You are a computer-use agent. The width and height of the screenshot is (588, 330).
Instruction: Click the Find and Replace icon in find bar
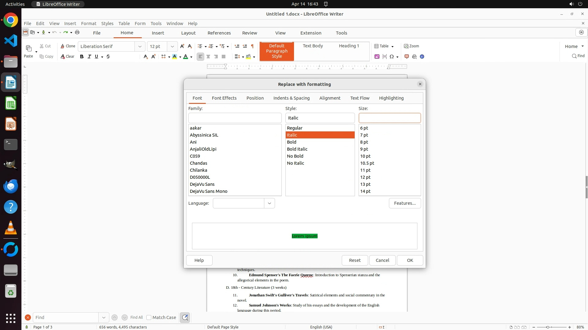(x=185, y=317)
